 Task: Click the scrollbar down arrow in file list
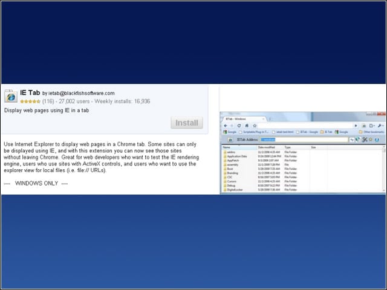pos(384,190)
